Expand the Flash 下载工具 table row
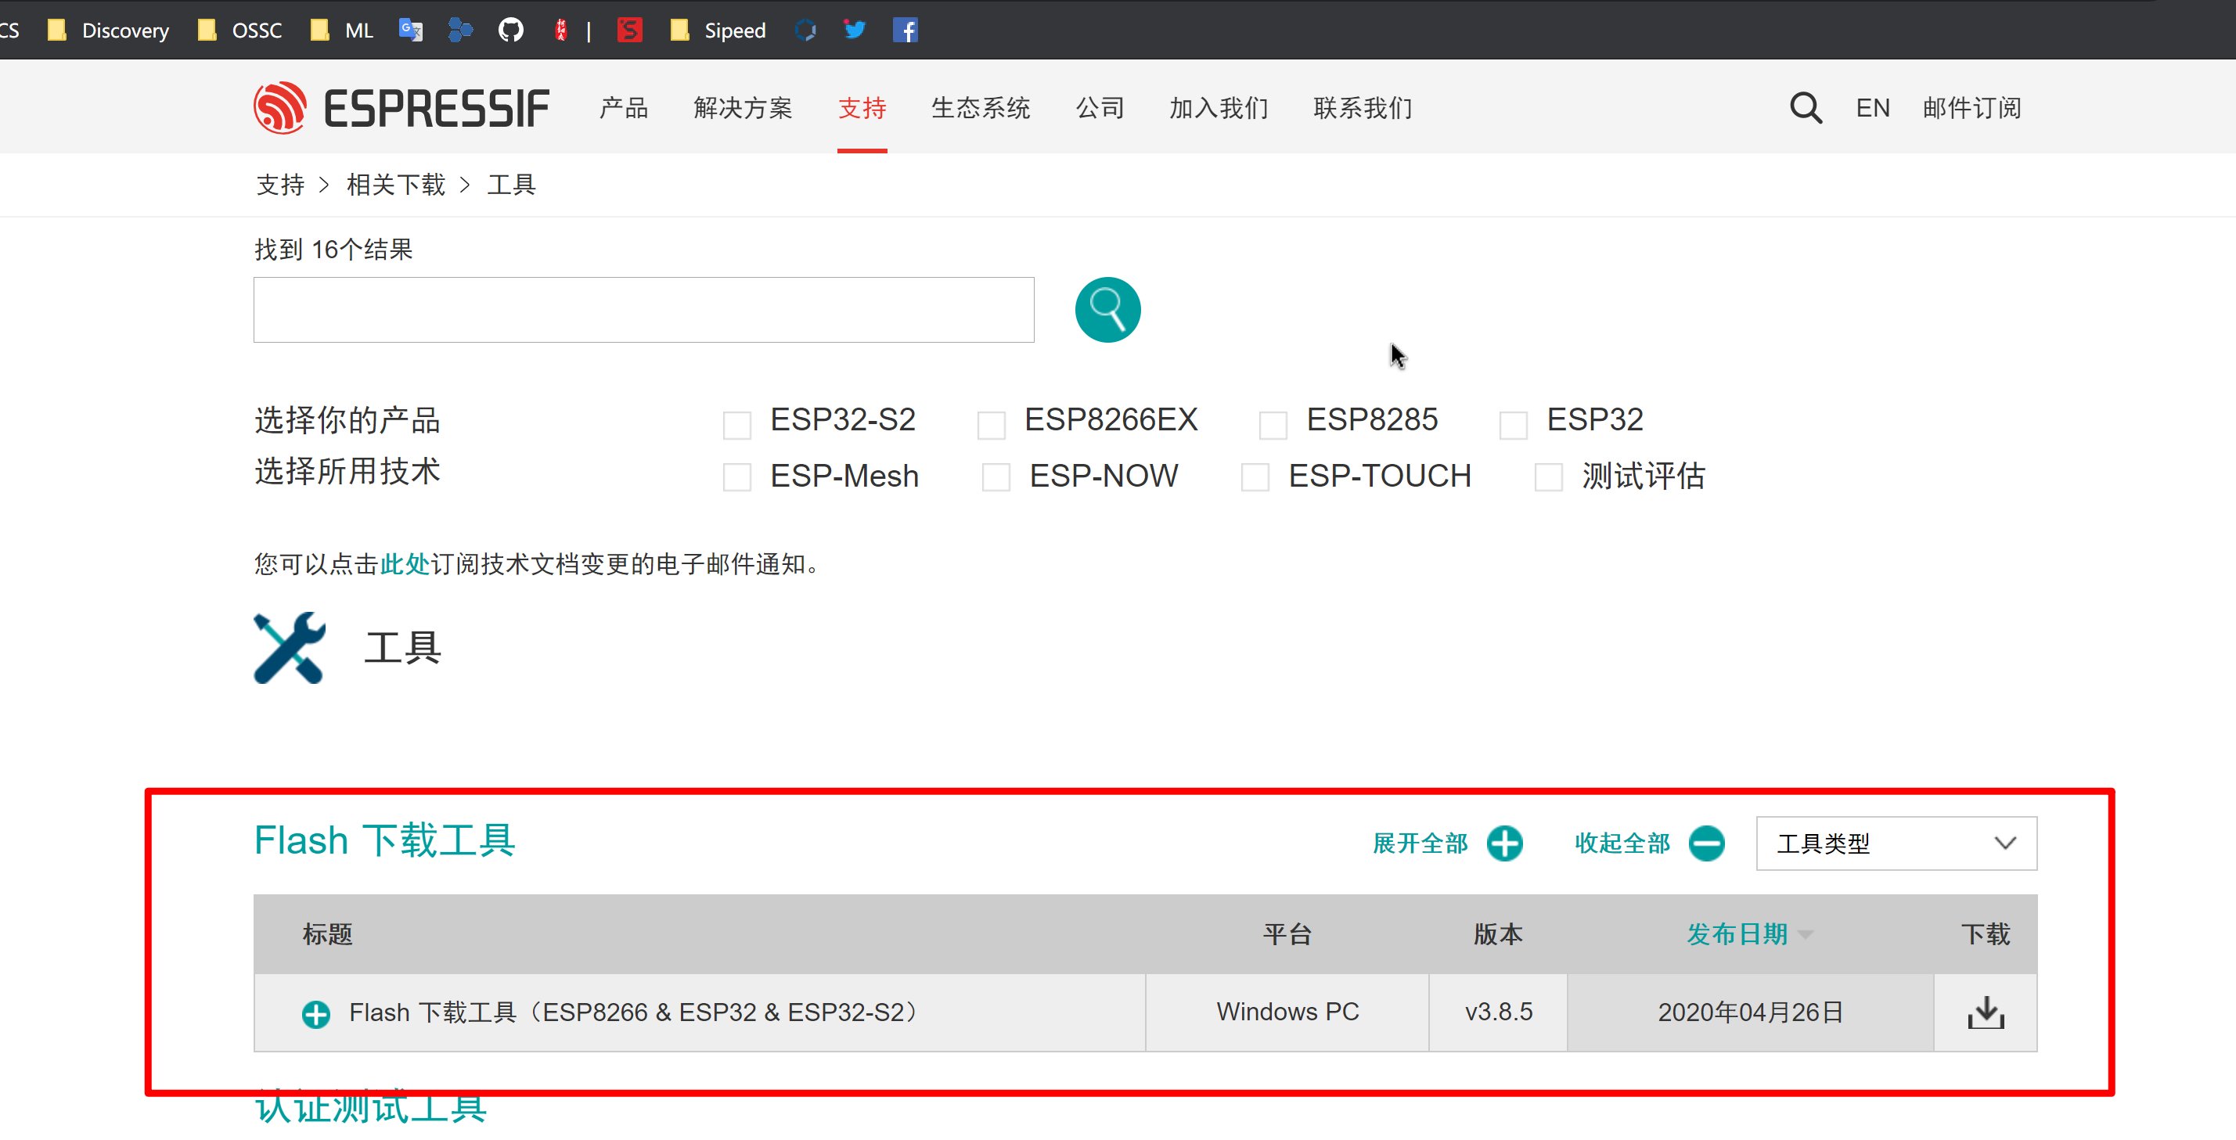This screenshot has height=1140, width=2236. click(316, 1013)
